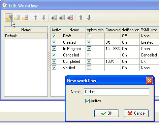Screen dimensions: 159x125
Task: Move workflow up with first up arrow
Action: (x=36, y=17)
